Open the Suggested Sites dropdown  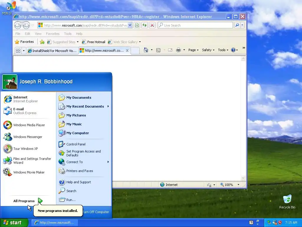(x=78, y=42)
